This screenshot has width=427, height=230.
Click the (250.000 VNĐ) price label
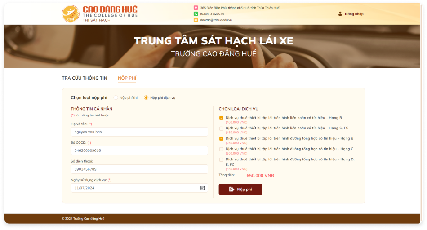tap(236, 143)
